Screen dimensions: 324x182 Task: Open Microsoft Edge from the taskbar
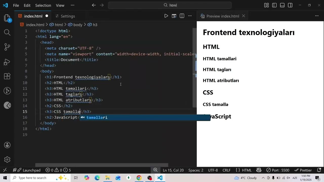(97, 178)
